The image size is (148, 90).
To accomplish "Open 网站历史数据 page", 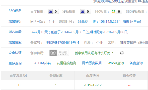I will 92,63.
